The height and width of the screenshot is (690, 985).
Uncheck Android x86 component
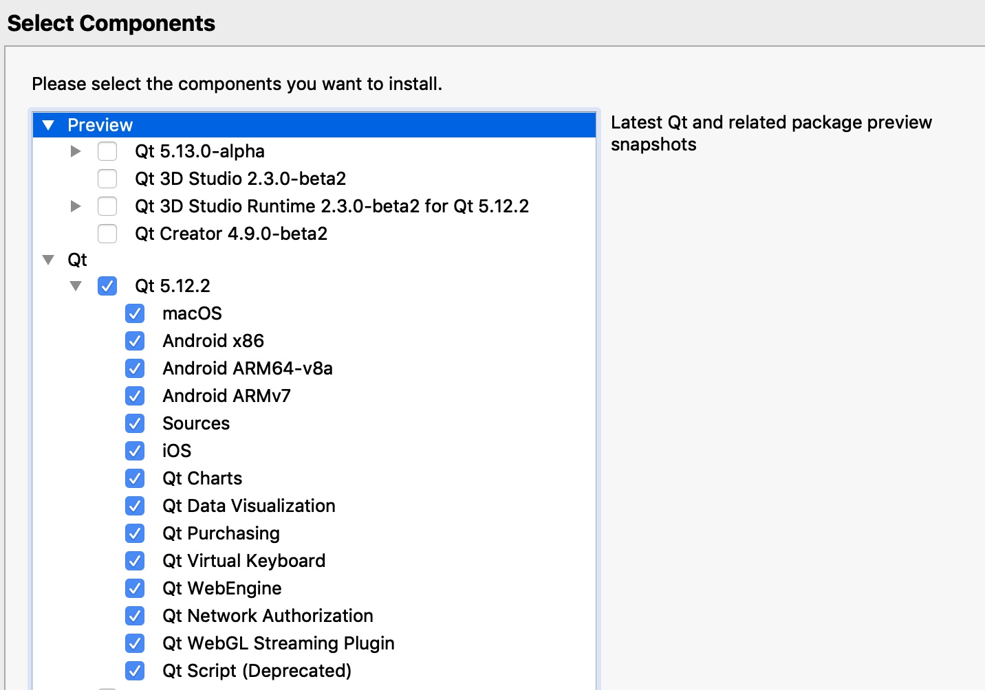click(135, 341)
